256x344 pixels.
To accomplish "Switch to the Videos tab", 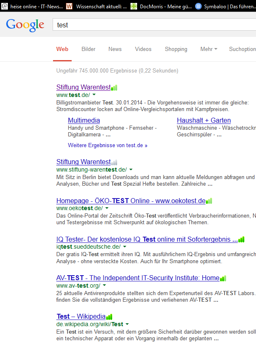I will (x=143, y=49).
